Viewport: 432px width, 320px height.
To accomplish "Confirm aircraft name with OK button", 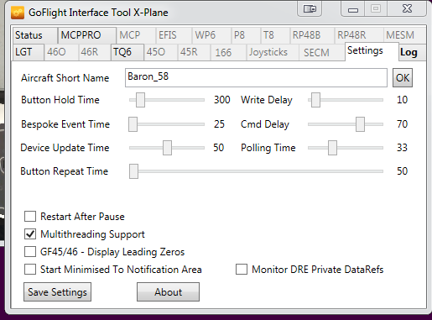I will (403, 78).
